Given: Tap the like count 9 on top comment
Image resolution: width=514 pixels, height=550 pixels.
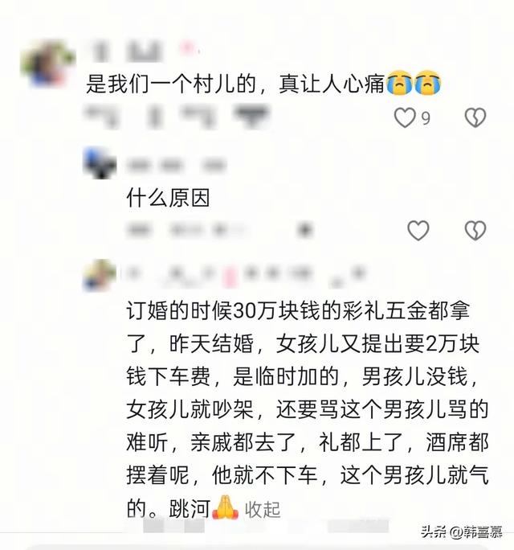Looking at the screenshot, I should point(426,118).
